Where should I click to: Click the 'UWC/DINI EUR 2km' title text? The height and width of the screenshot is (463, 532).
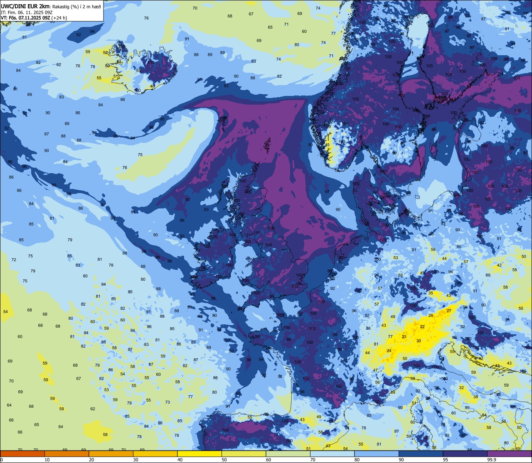(25, 6)
